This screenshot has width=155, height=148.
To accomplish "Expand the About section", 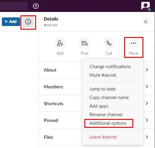I will (97, 70).
